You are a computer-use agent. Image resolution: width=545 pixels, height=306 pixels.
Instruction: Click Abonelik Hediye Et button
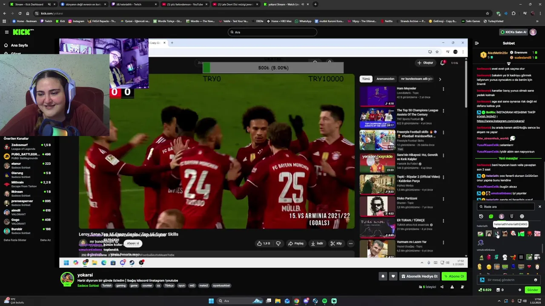(x=419, y=276)
